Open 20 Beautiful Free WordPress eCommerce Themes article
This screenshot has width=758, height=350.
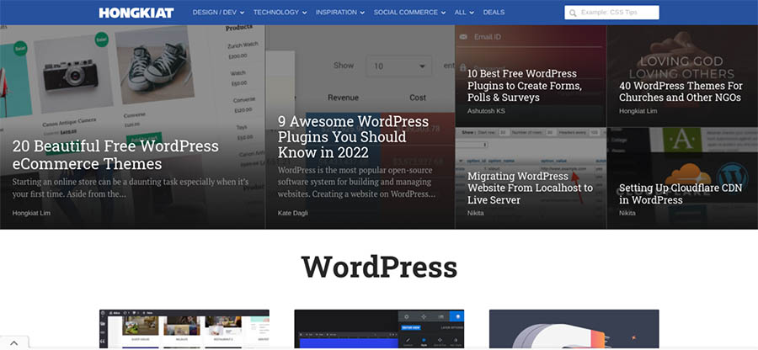115,155
